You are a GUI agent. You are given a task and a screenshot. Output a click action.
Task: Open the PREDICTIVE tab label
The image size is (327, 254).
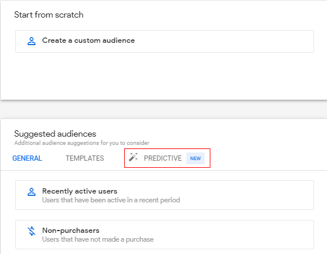163,158
